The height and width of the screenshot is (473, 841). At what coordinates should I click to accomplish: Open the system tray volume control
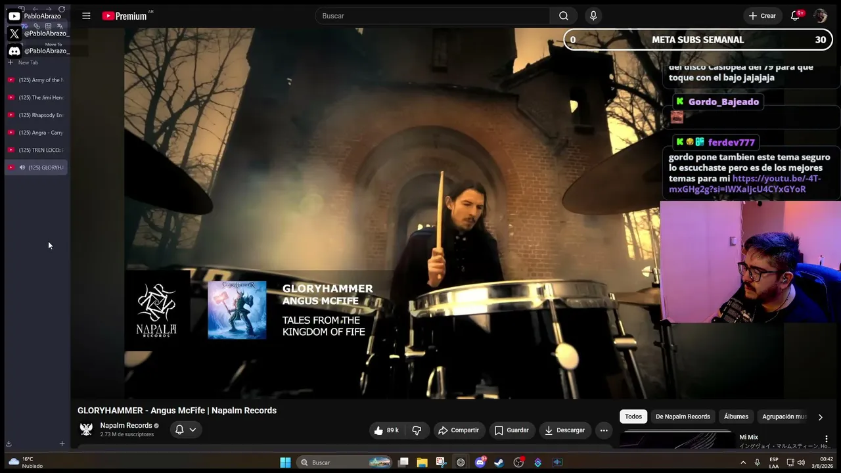click(x=801, y=462)
